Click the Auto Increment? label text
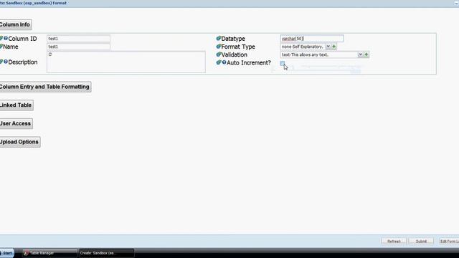The image size is (459, 258). pos(249,62)
